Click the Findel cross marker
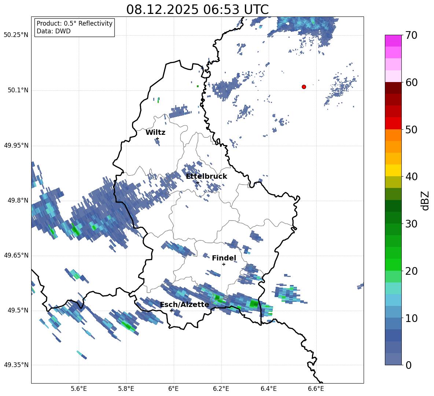This screenshot has width=434, height=396. (224, 264)
